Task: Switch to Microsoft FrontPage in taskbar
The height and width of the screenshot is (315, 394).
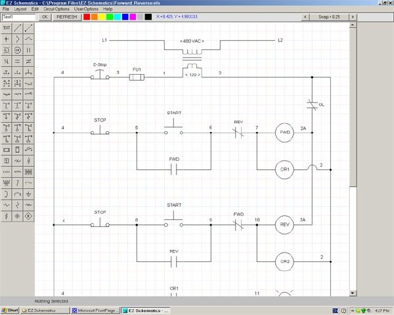Action: (95, 310)
